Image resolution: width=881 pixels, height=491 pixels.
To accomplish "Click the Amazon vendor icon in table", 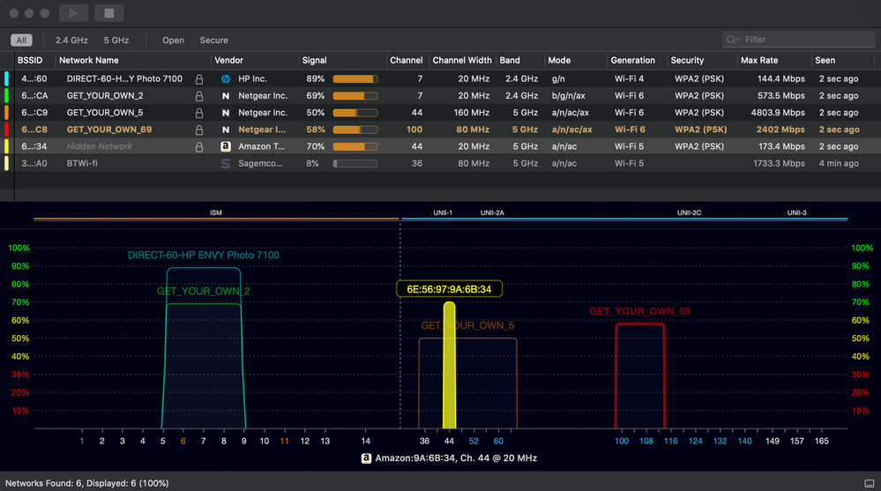I will click(x=225, y=146).
